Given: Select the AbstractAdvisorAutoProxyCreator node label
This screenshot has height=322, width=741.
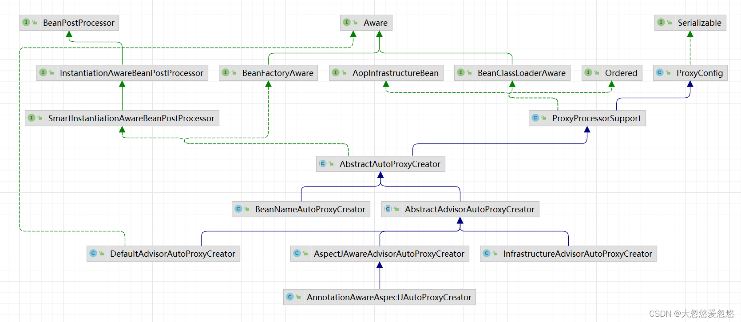Looking at the screenshot, I should (470, 209).
